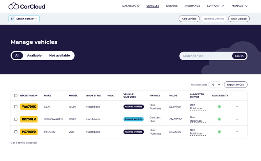Click the Search button
Screen dimensions: 261x161
point(239,56)
